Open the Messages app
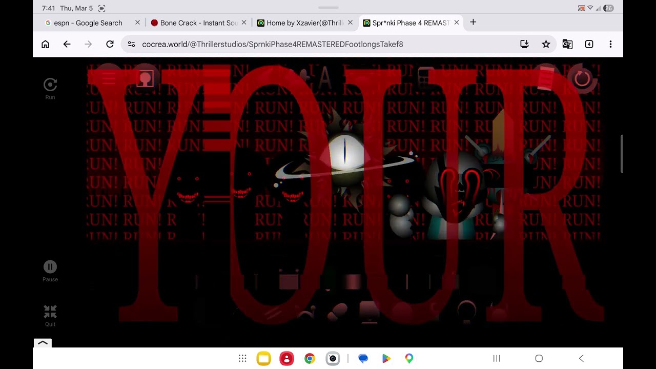This screenshot has width=656, height=369. pos(363,358)
